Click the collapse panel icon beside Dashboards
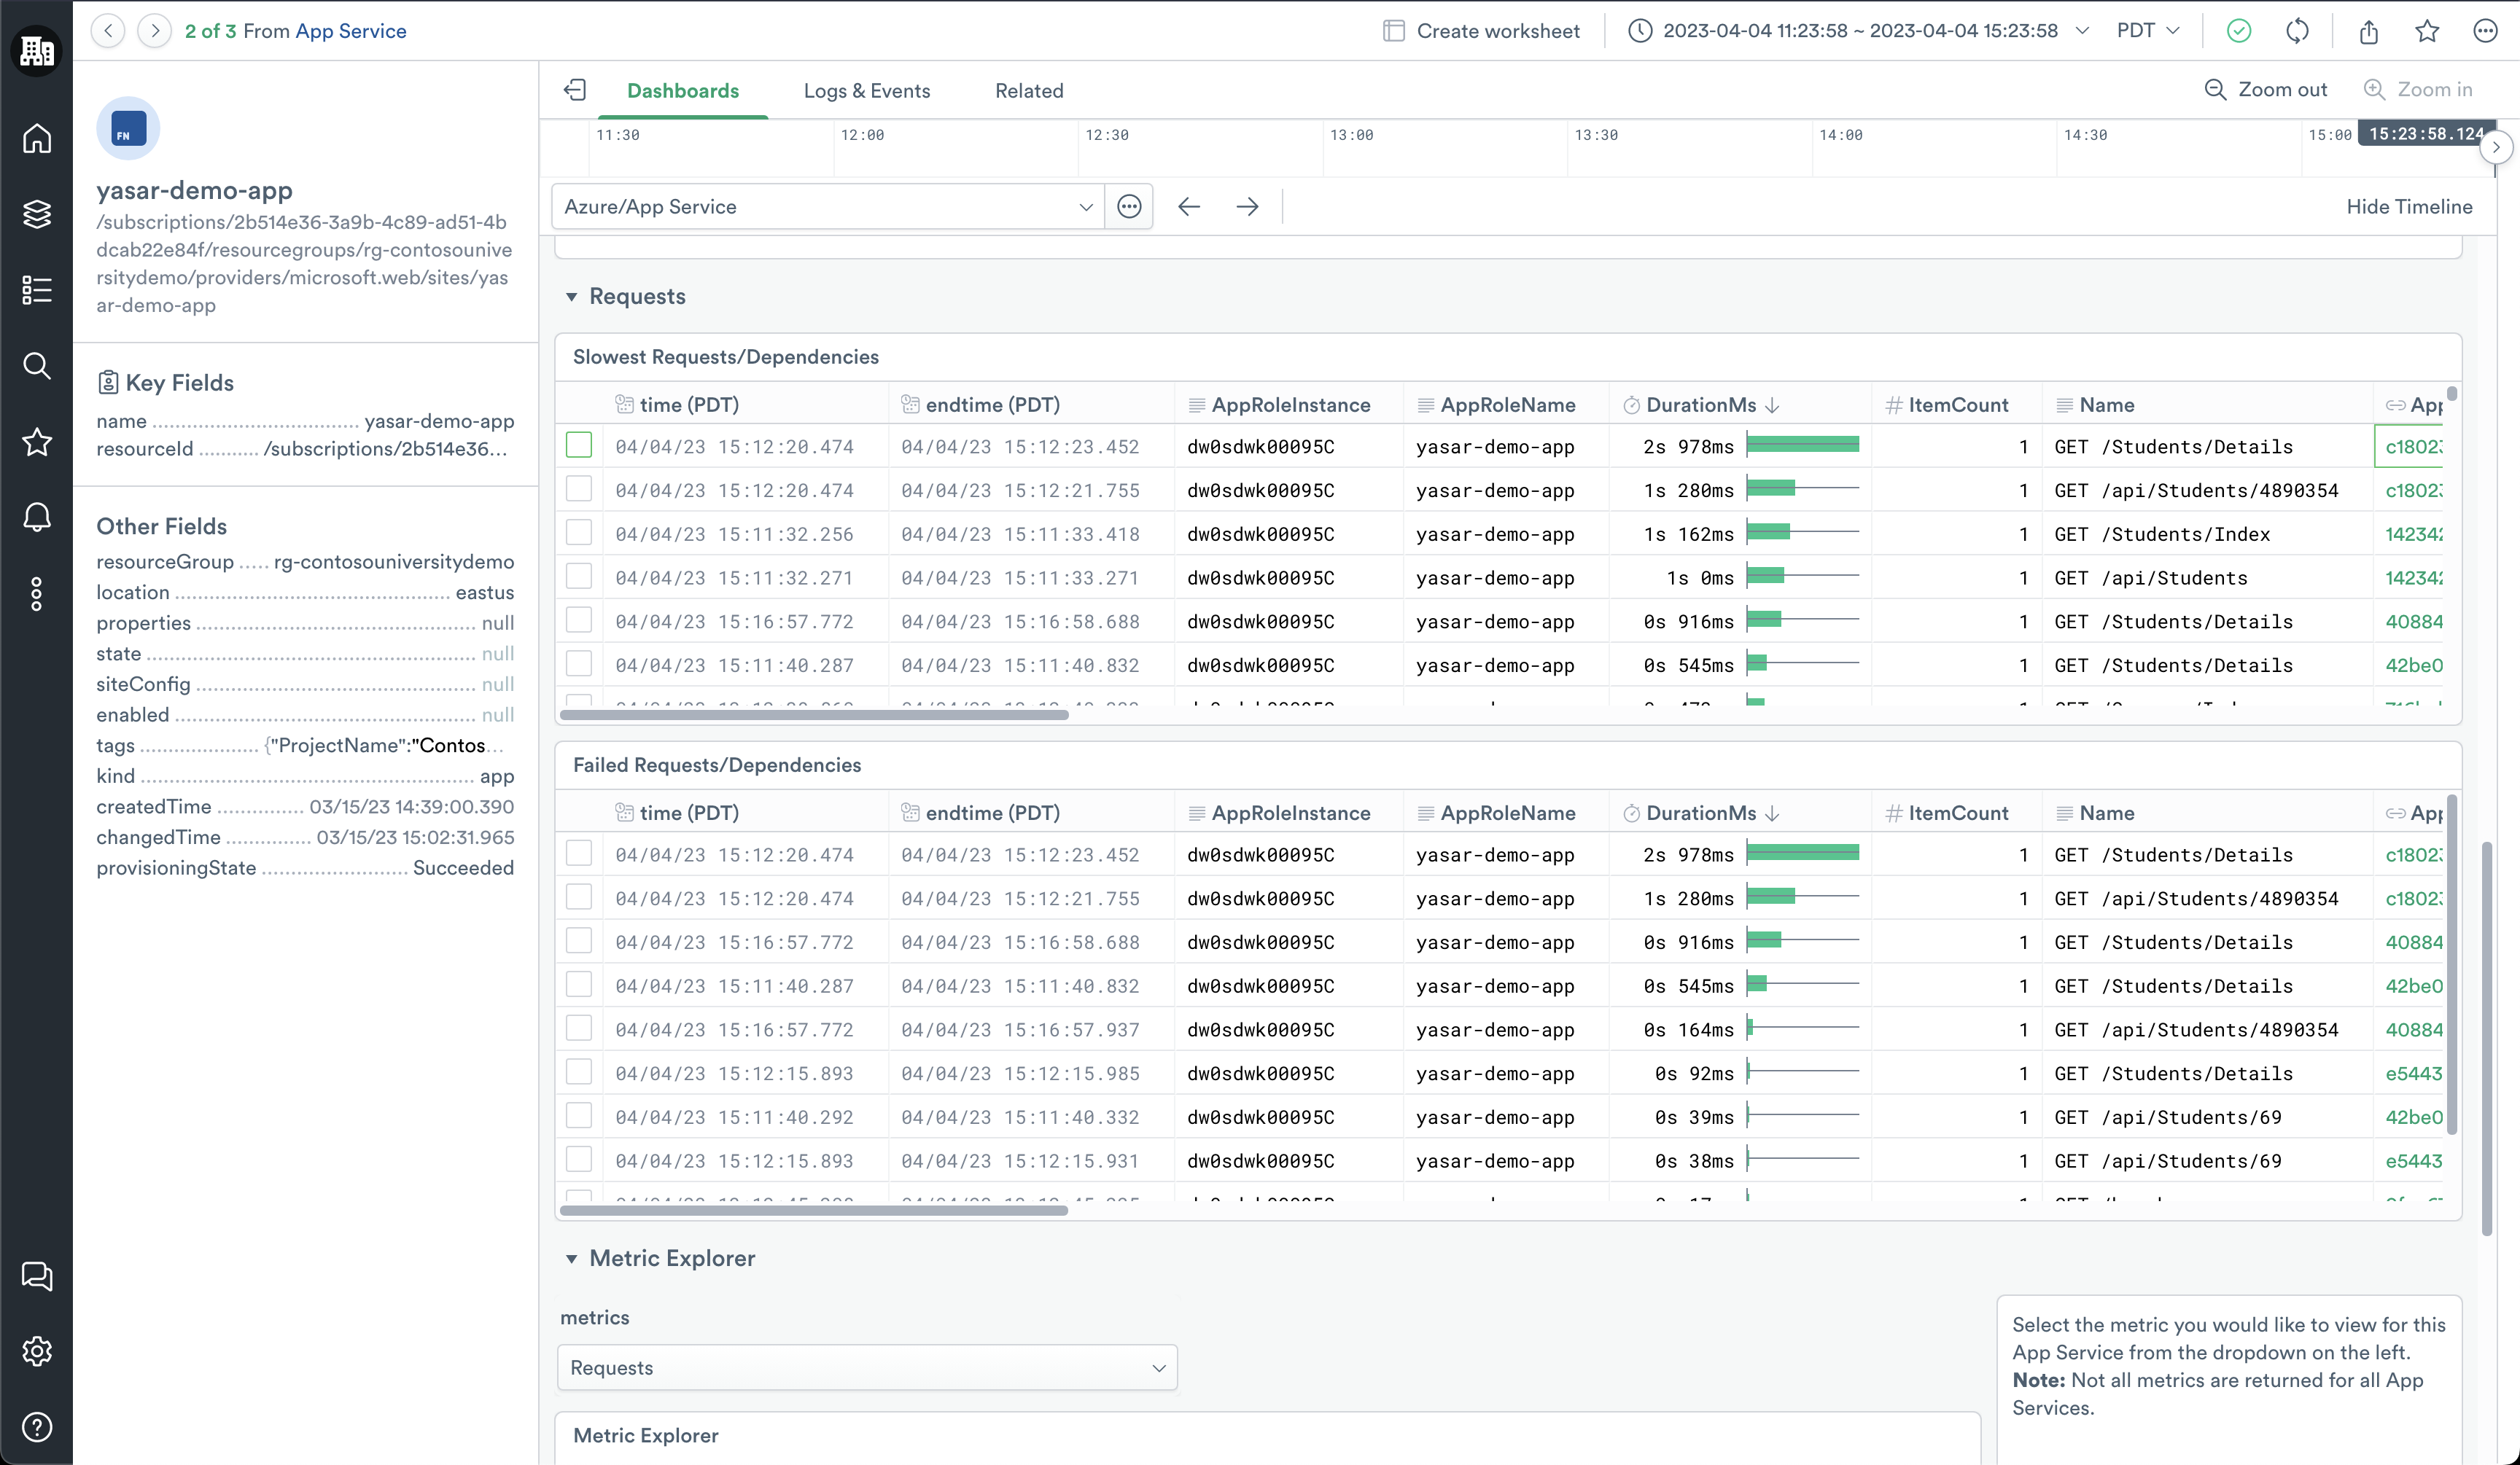 point(575,90)
